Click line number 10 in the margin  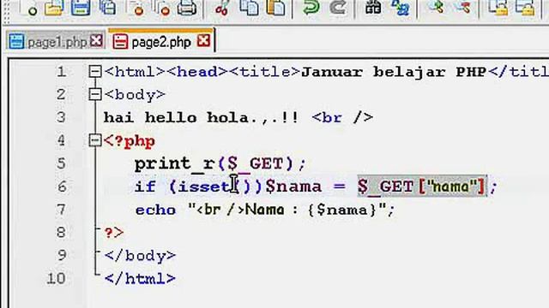pos(56,278)
